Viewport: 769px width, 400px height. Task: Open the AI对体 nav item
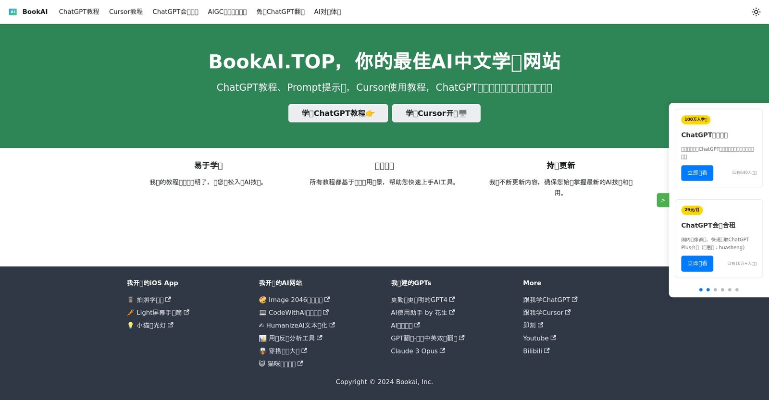click(327, 12)
